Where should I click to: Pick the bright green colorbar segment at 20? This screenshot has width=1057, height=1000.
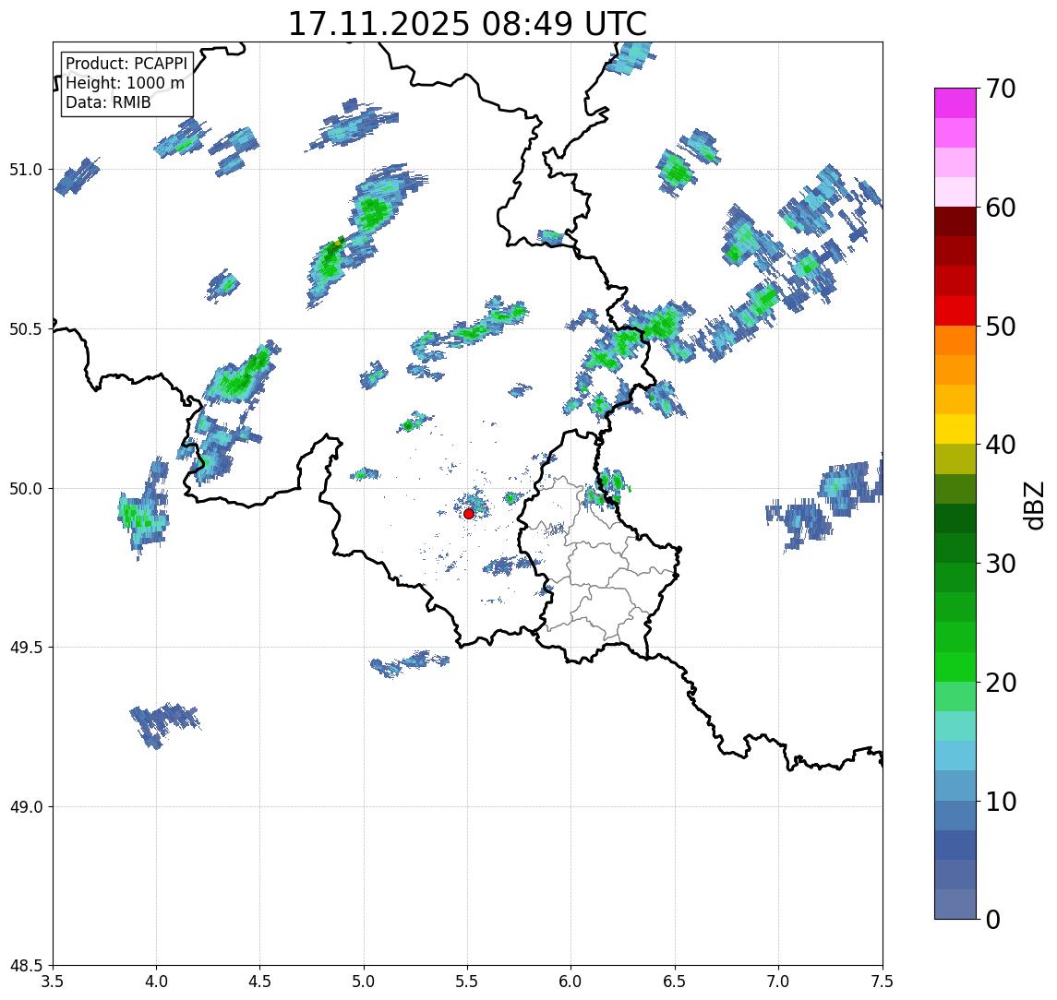[955, 667]
